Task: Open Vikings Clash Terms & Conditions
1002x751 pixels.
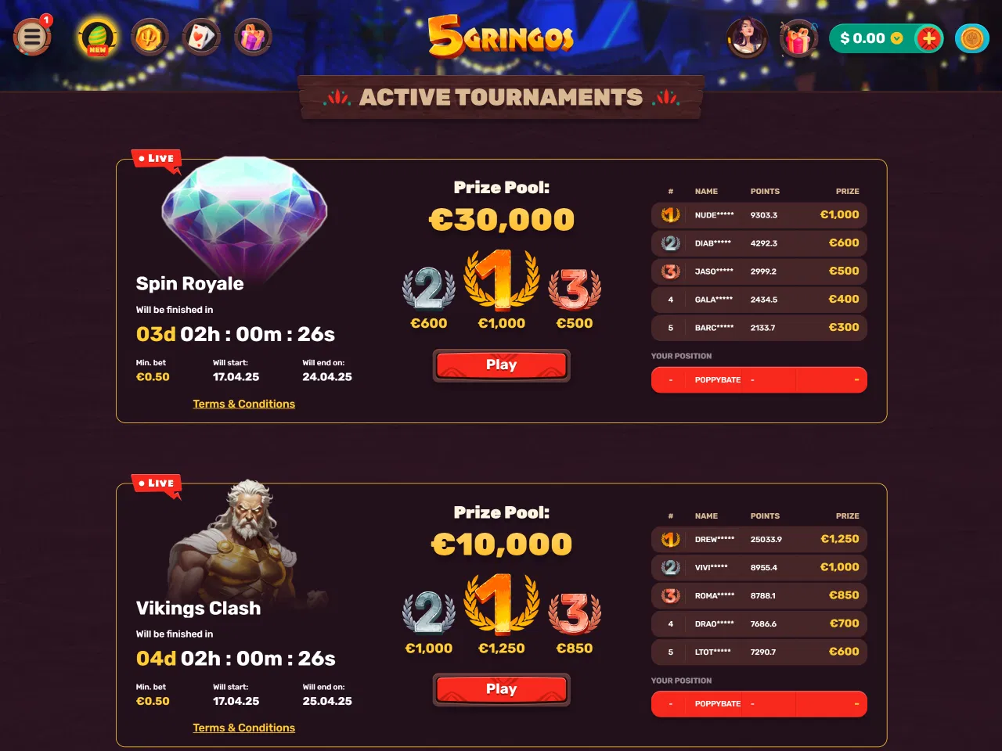Action: 244,728
